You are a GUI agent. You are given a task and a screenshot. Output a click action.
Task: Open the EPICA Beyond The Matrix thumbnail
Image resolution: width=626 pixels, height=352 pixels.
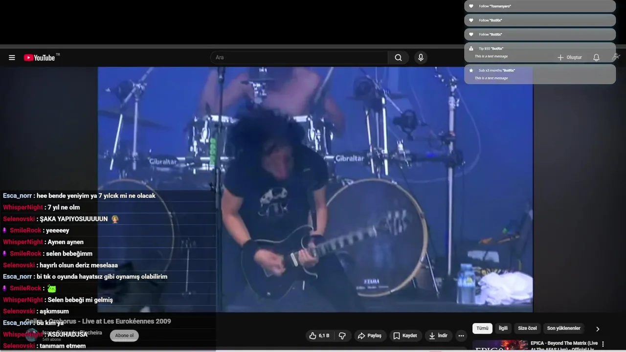click(x=500, y=346)
